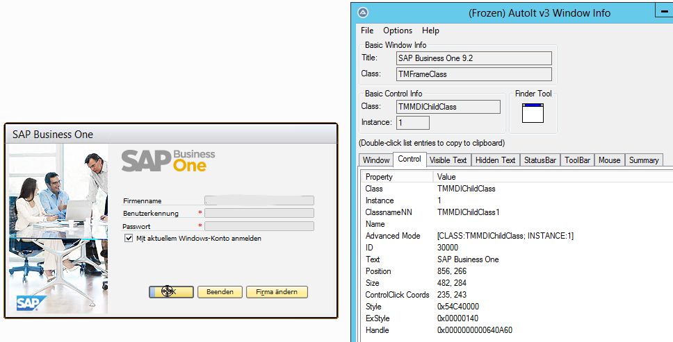Viewport: 673px width, 342px height.
Task: Click the Instance field showing 1
Action: [412, 122]
